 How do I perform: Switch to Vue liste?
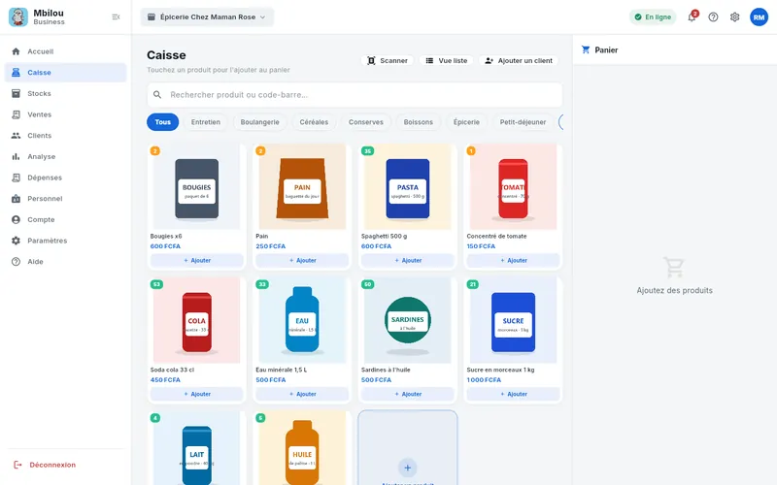(x=446, y=60)
